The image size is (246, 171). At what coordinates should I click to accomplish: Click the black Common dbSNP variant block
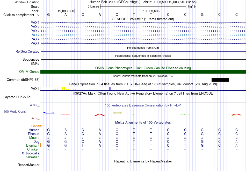click(x=220, y=80)
